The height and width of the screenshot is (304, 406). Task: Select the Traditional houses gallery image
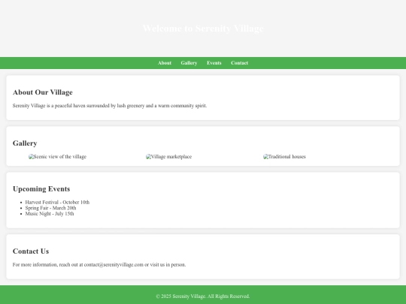[284, 157]
